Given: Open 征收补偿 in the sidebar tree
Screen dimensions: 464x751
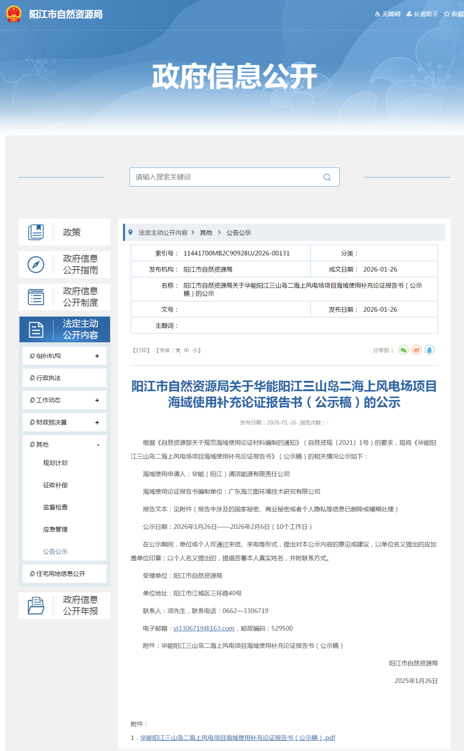Looking at the screenshot, I should pos(55,485).
